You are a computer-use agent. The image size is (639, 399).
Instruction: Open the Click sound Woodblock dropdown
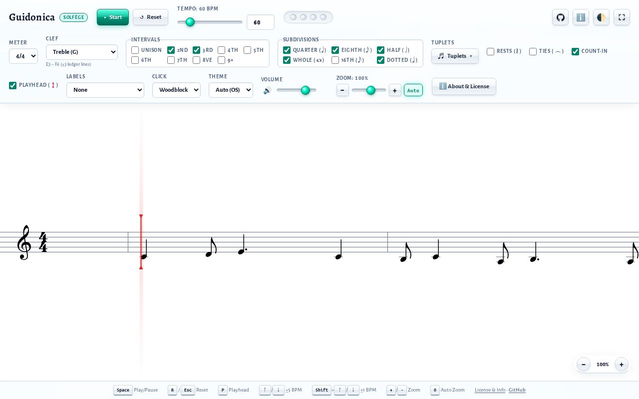pos(176,90)
